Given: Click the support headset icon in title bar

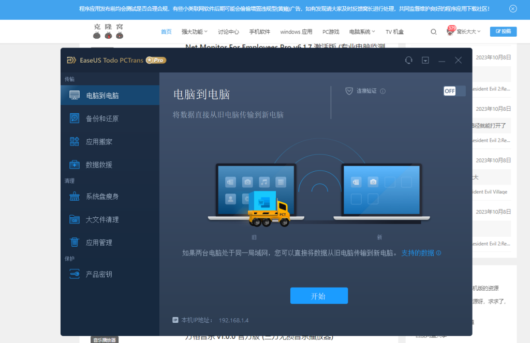Looking at the screenshot, I should (409, 60).
